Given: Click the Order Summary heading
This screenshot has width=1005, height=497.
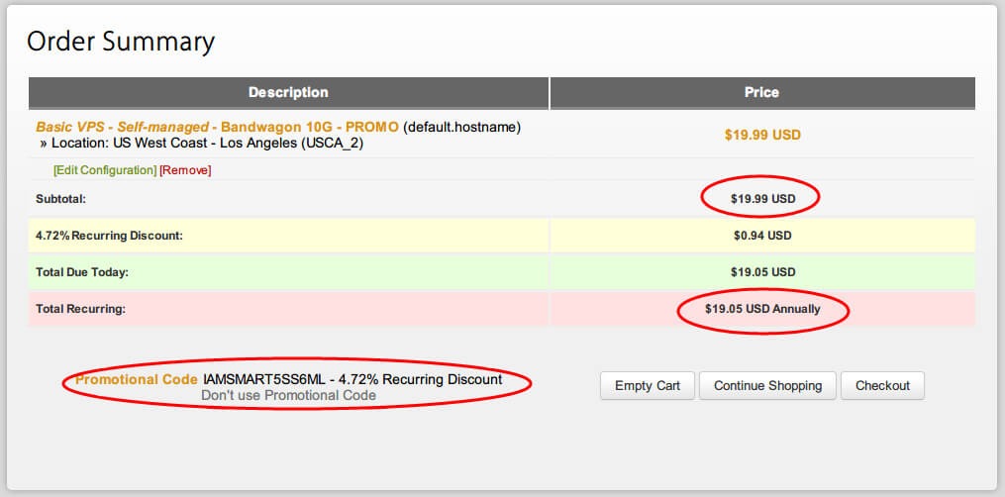Looking at the screenshot, I should 120,42.
